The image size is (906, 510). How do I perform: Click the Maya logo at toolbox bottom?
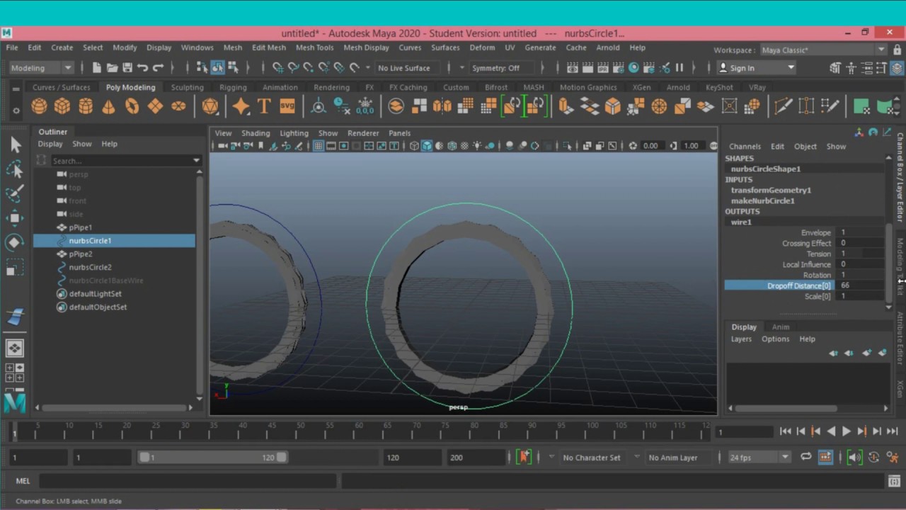pyautogui.click(x=15, y=402)
